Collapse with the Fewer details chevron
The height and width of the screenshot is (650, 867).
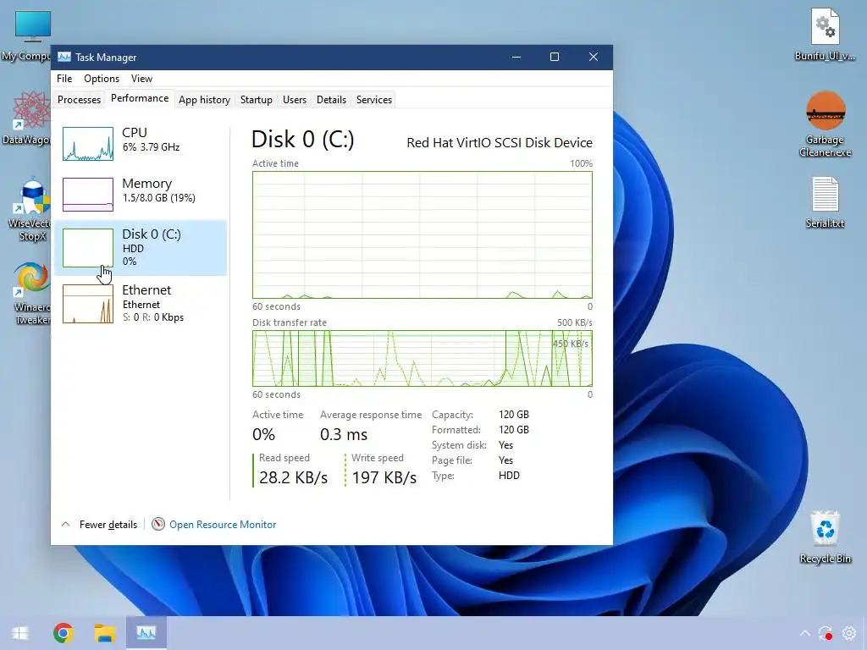click(65, 524)
